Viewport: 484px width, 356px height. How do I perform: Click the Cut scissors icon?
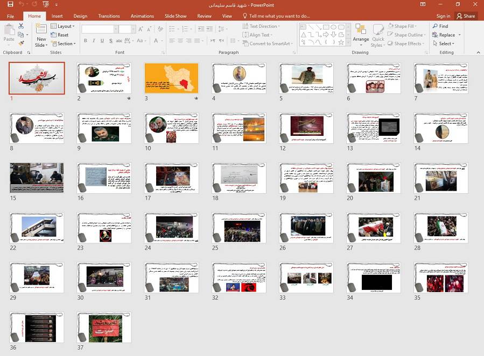(21, 26)
